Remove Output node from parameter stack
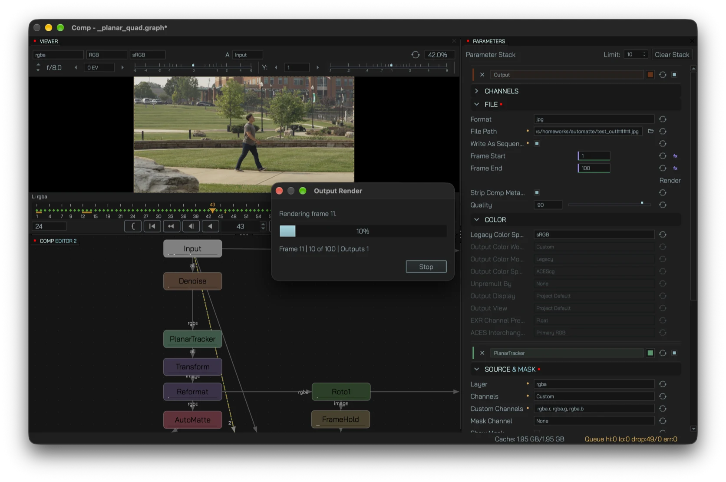 coord(482,75)
